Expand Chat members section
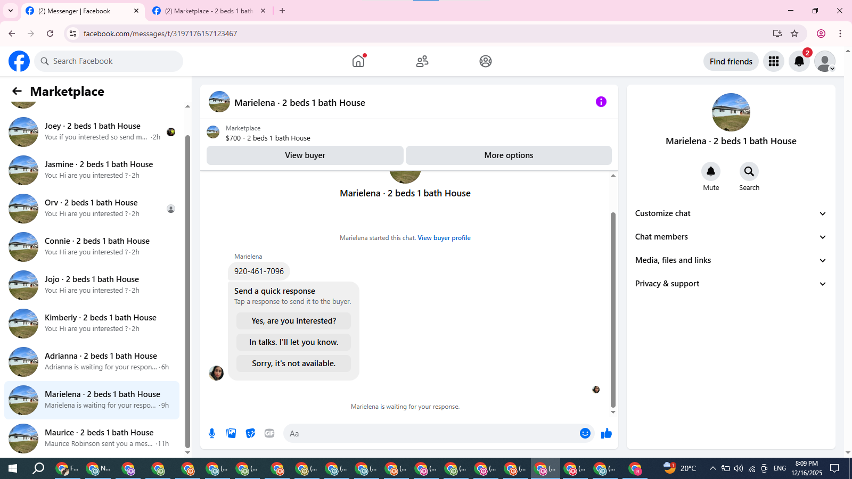Screen dimensions: 852x479 tap(731, 237)
